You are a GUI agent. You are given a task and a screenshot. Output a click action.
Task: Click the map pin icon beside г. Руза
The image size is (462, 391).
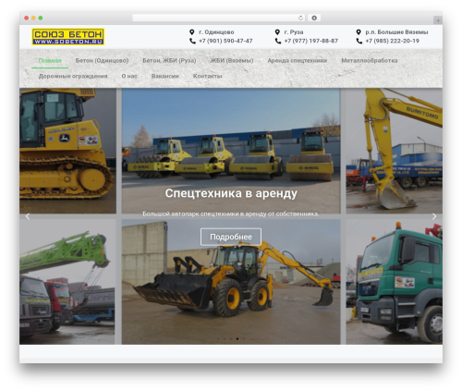tap(277, 32)
